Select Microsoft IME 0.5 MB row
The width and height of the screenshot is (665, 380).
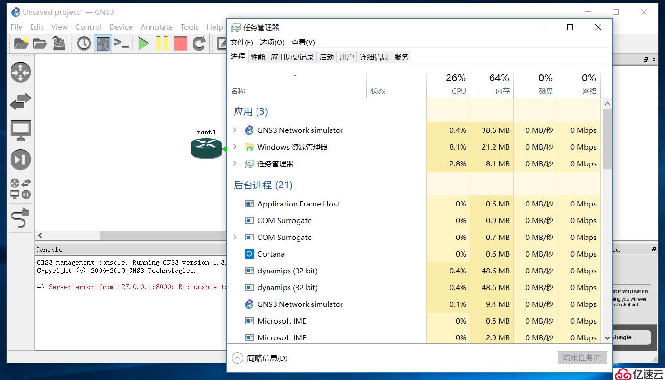pyautogui.click(x=414, y=321)
